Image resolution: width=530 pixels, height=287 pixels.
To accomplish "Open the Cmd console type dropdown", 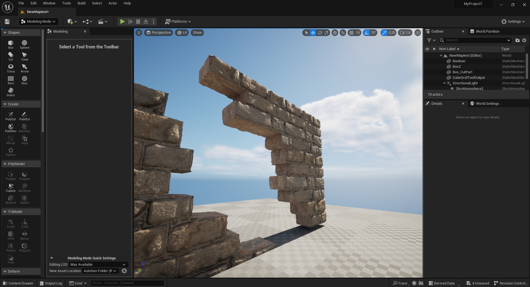I will tap(78, 283).
